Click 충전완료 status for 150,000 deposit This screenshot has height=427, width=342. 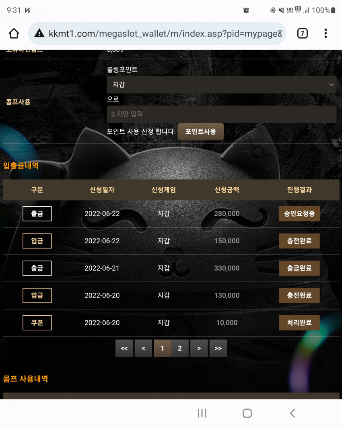[299, 241]
